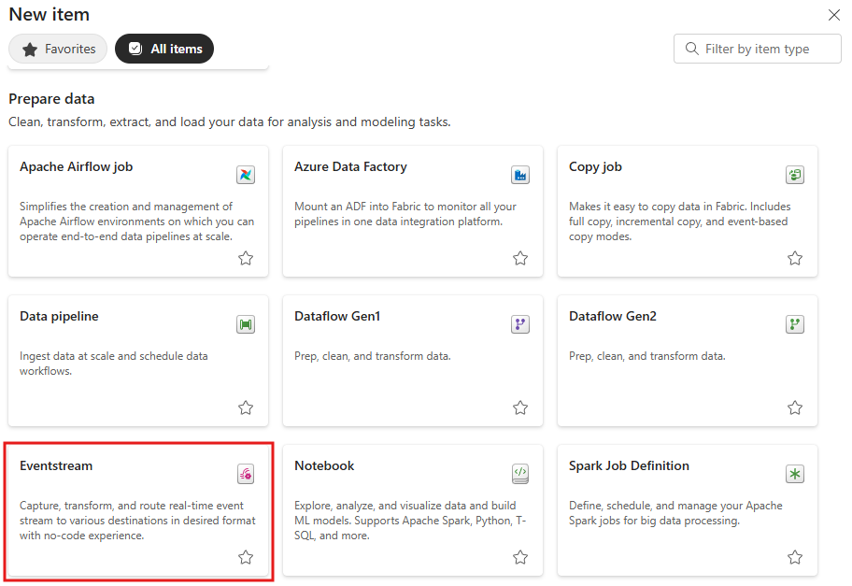Favorite Azure Data Factory with star

click(x=520, y=258)
